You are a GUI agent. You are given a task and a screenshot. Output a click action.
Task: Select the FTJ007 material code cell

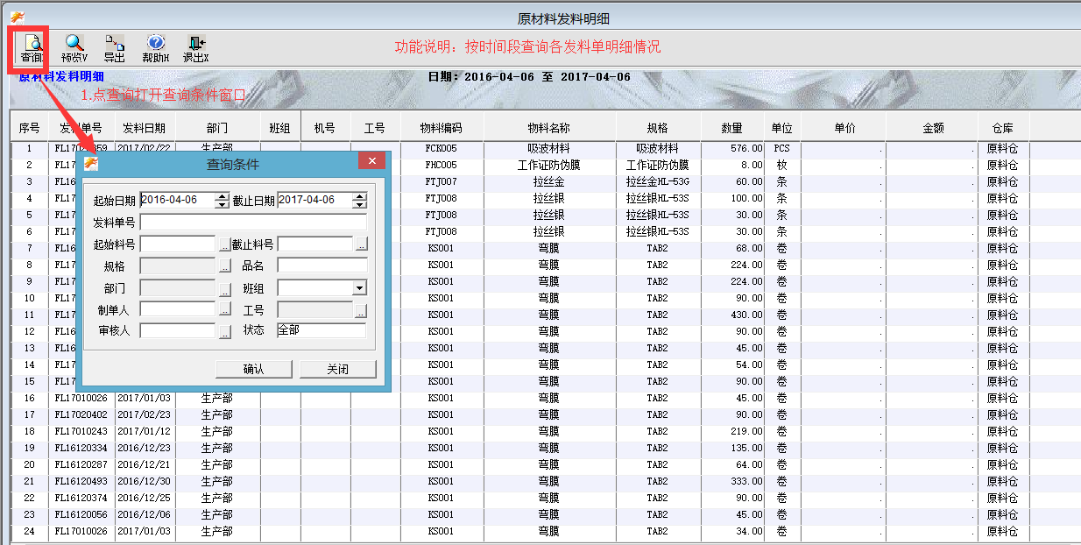click(442, 181)
